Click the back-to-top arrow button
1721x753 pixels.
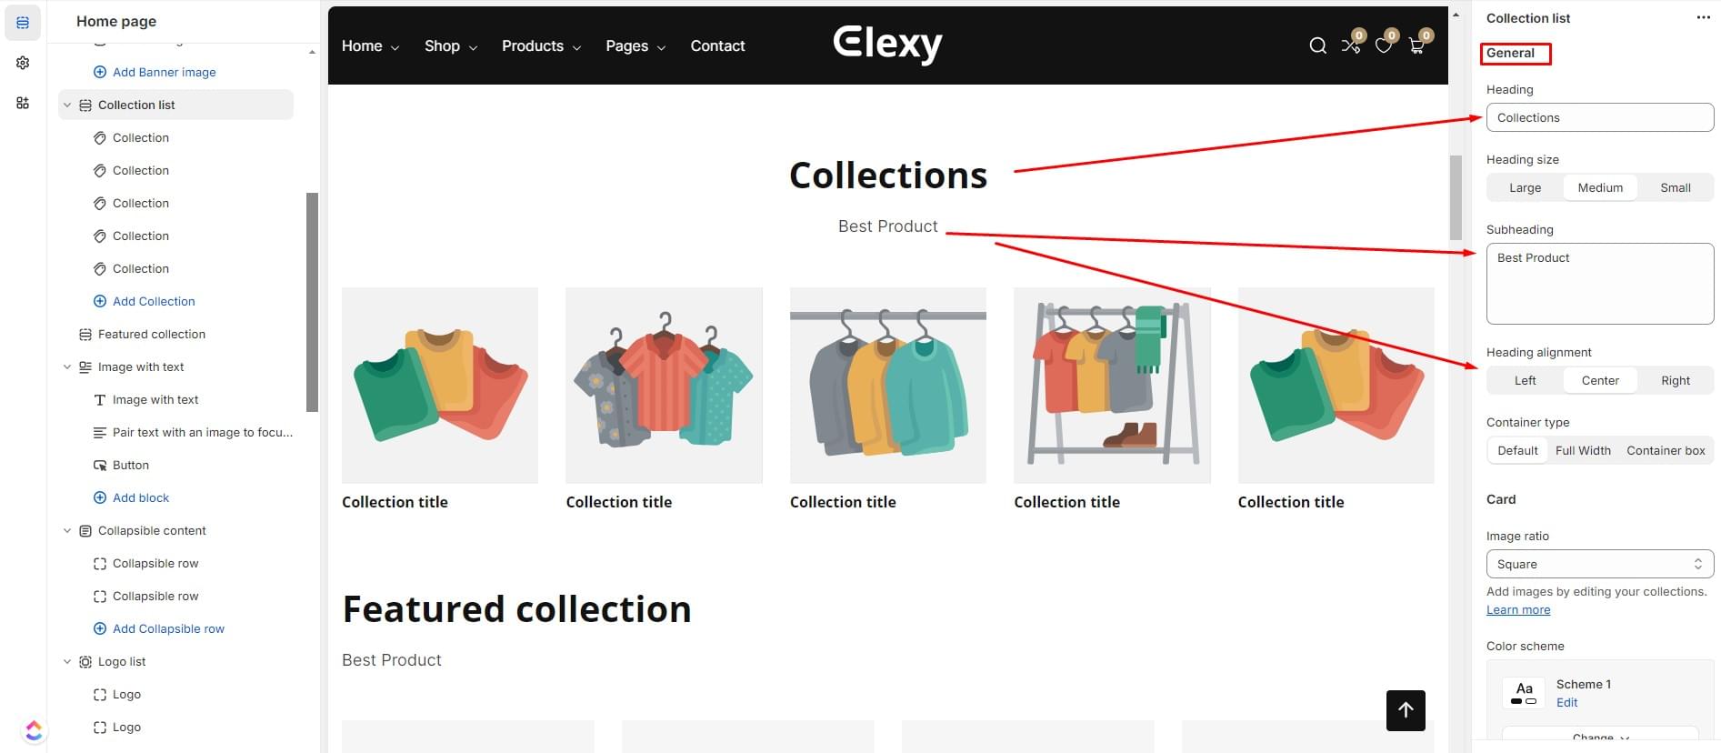tap(1406, 710)
